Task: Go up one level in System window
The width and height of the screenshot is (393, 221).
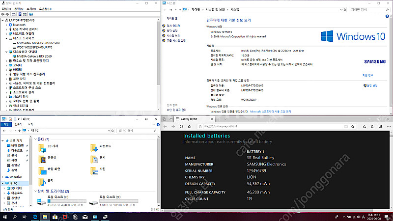Action: coord(180,9)
